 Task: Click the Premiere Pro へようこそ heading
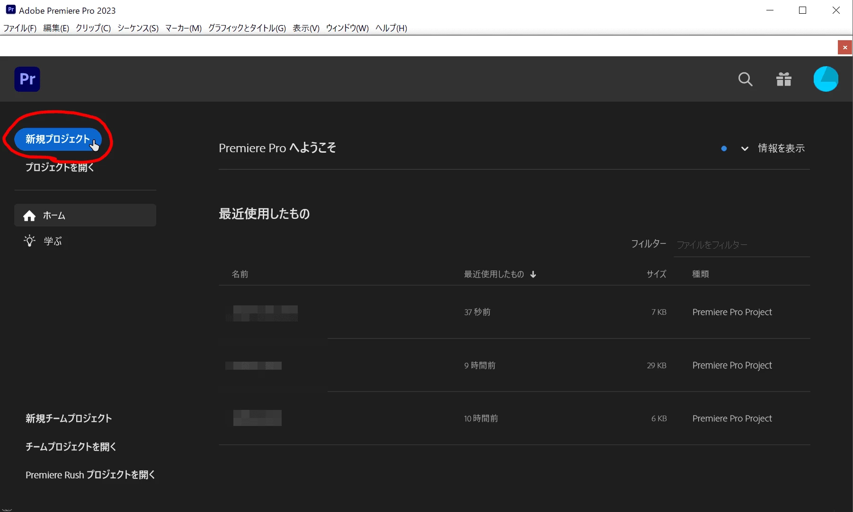(277, 148)
